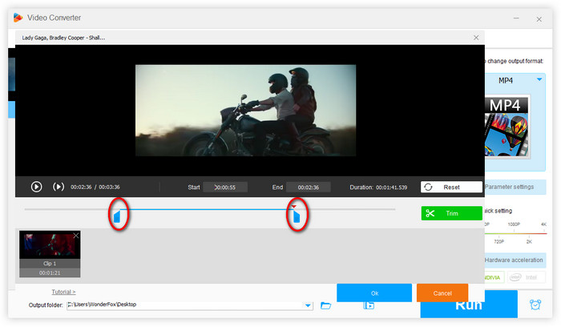Viewport: 561px width, 327px height.
Task: Click the dialog title Lady Gaga, Bradley Cooper
Action: 63,38
